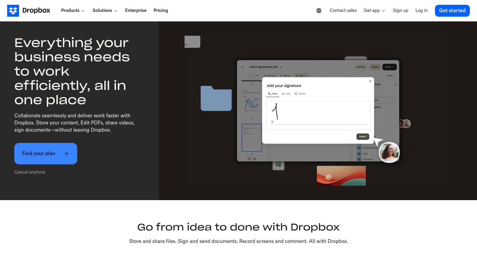Click inside the signature drawing area

318,115
